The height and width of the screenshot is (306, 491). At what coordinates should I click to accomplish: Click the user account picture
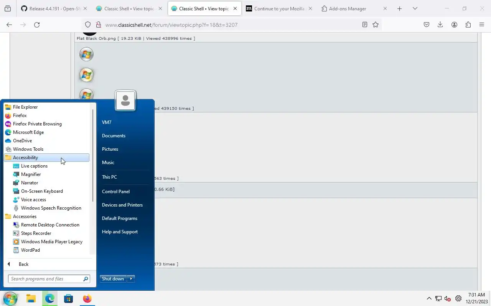pyautogui.click(x=125, y=101)
